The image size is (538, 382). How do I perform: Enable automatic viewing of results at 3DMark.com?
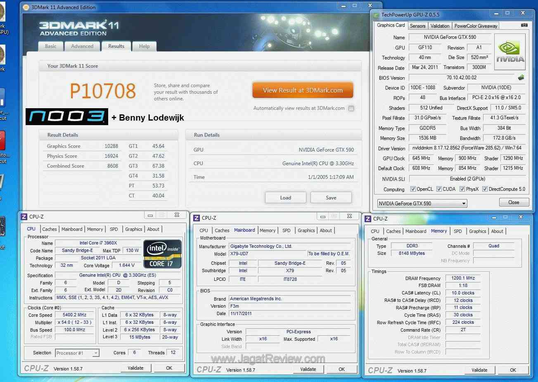coord(351,108)
